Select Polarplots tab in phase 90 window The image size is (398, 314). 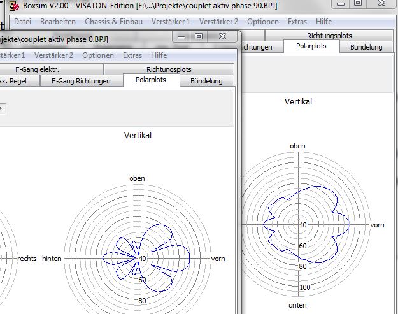tap(311, 46)
